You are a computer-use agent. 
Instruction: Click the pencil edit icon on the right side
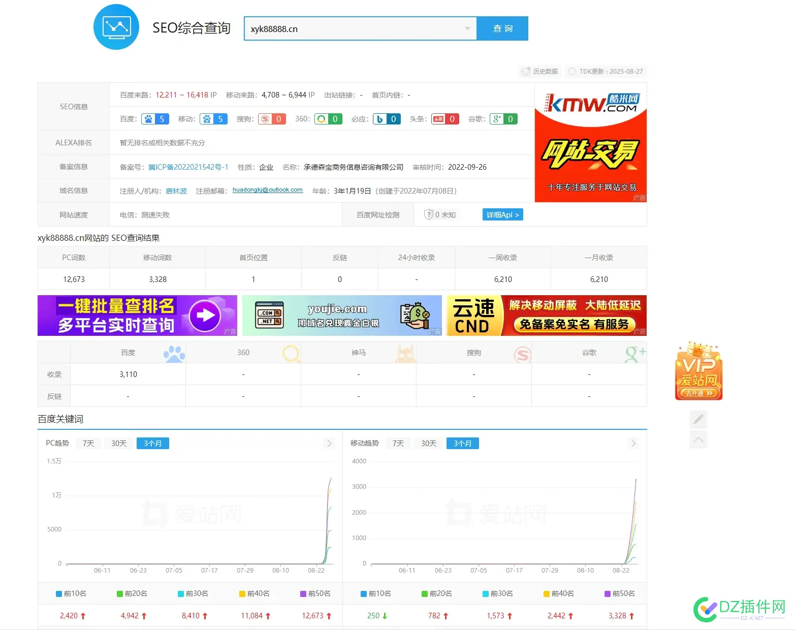698,419
